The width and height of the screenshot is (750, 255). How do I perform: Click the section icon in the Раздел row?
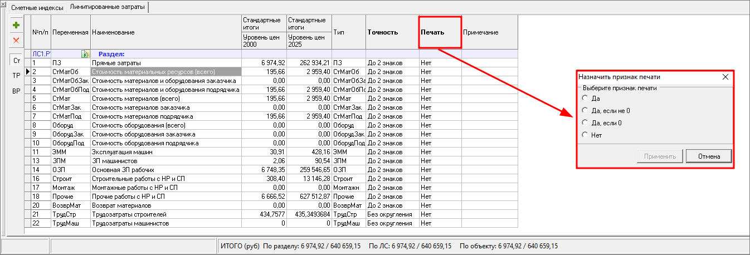click(x=85, y=54)
